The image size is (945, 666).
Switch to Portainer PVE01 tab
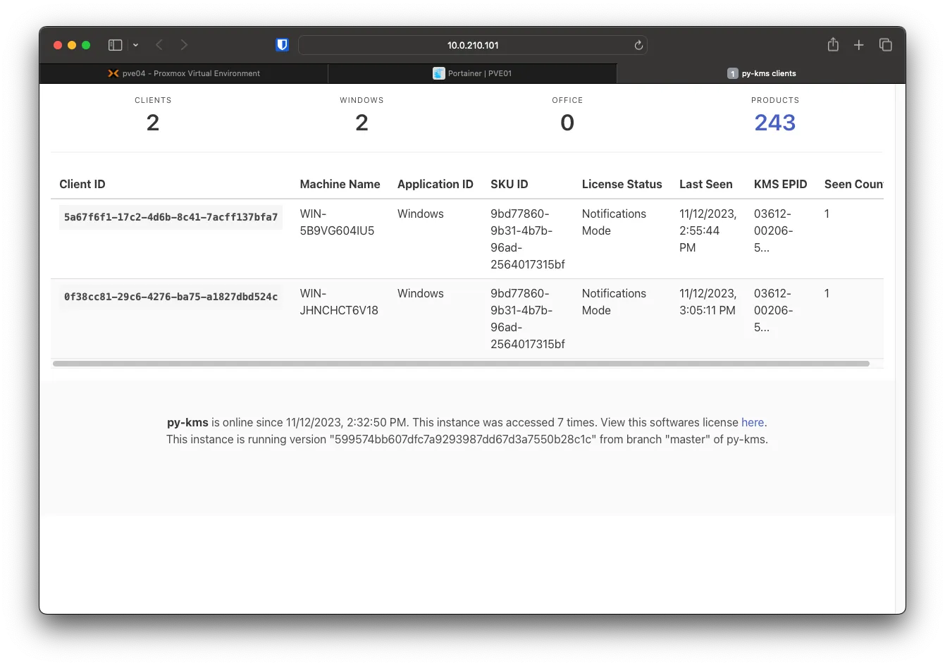click(472, 73)
